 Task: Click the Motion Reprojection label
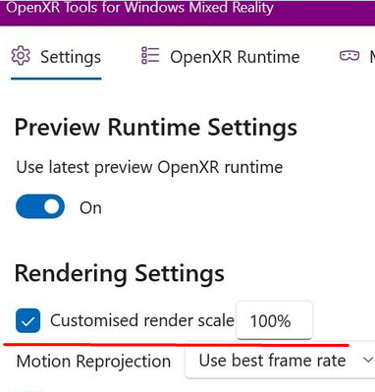click(93, 362)
